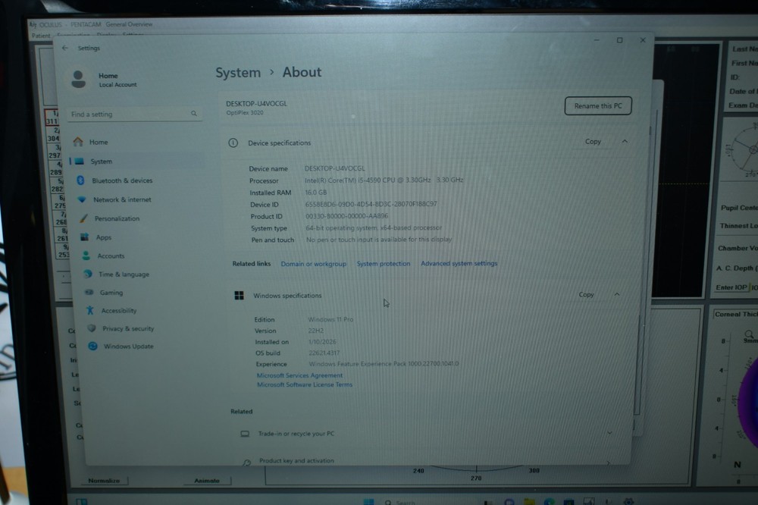This screenshot has height=505, width=758.
Task: Click the Device specifications info icon
Action: [x=233, y=143]
